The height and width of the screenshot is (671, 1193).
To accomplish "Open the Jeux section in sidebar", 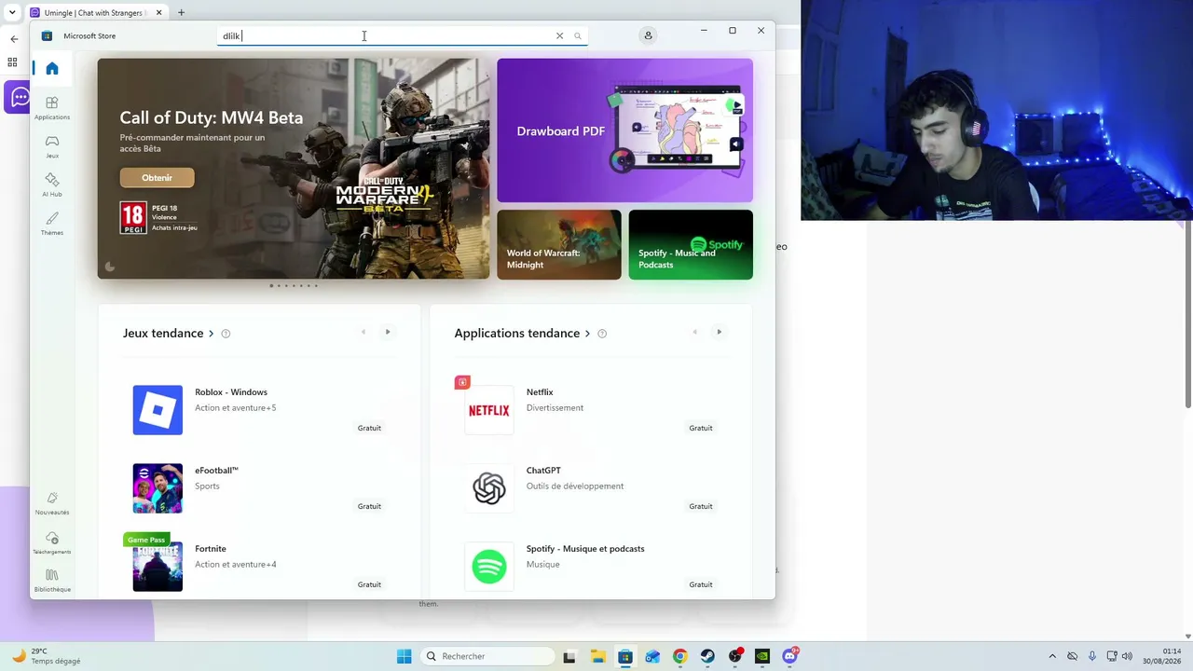I will pyautogui.click(x=52, y=146).
